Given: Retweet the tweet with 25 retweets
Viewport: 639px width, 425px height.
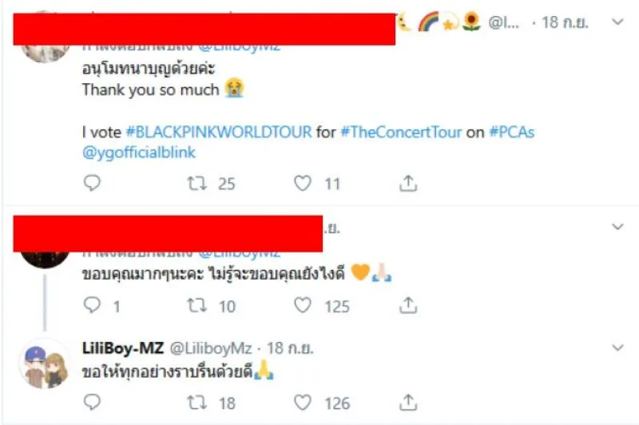Looking at the screenshot, I should [196, 184].
